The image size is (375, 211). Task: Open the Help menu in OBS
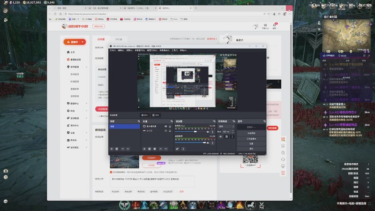click(x=183, y=50)
